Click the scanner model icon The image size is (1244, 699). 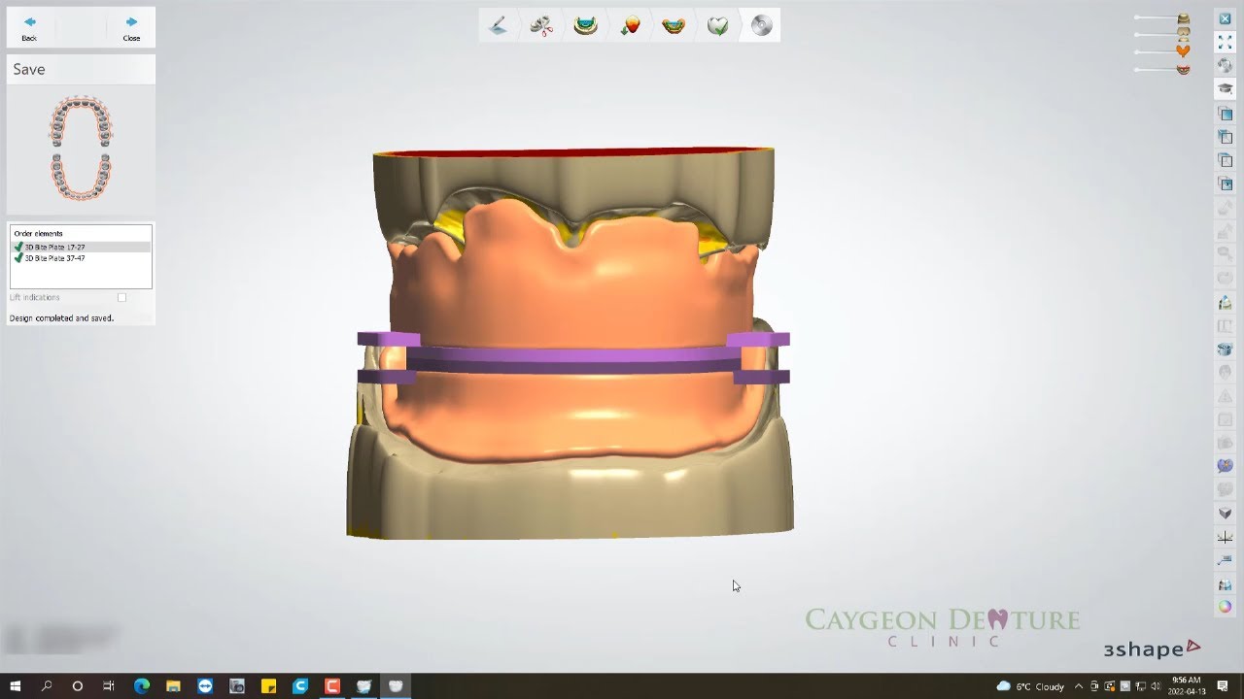pos(1225,583)
